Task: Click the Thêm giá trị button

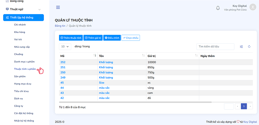Action: tap(93, 38)
